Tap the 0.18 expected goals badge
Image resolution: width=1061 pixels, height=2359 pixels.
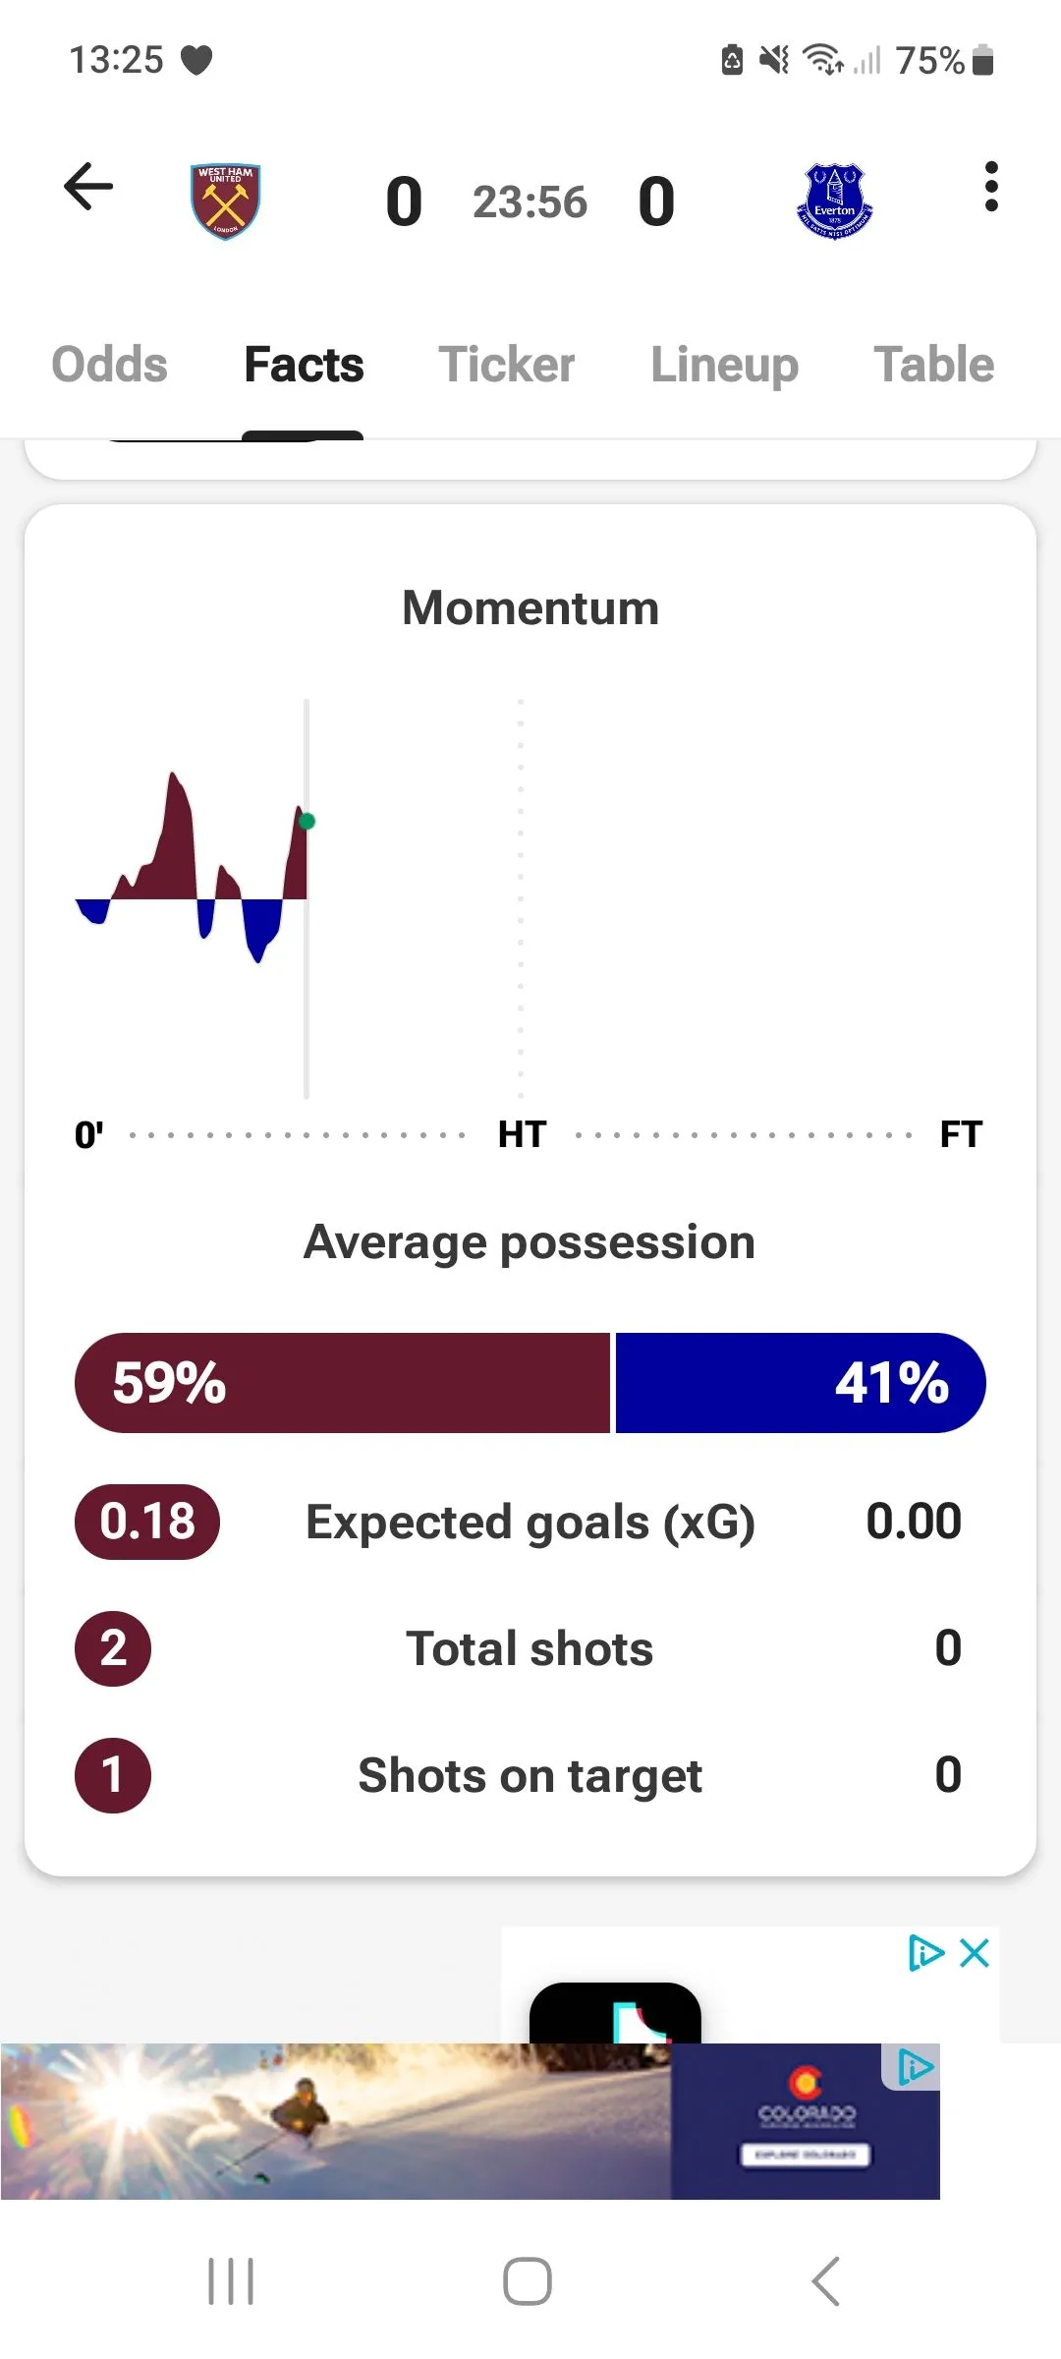click(147, 1522)
